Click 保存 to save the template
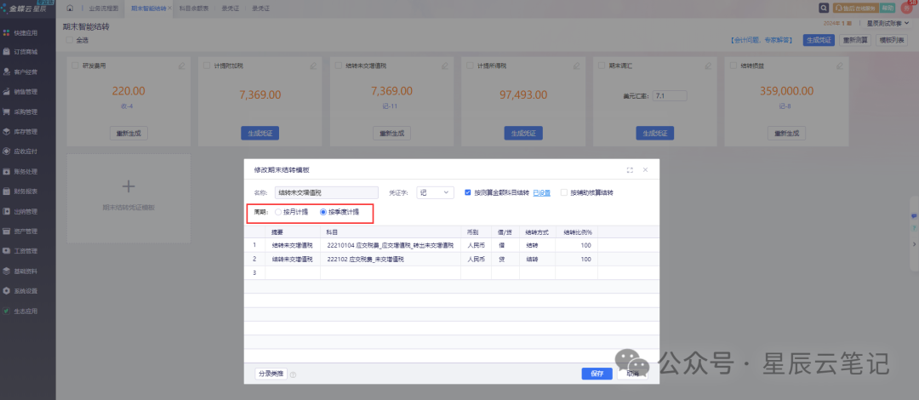Screen dimensions: 919x400 coord(596,374)
